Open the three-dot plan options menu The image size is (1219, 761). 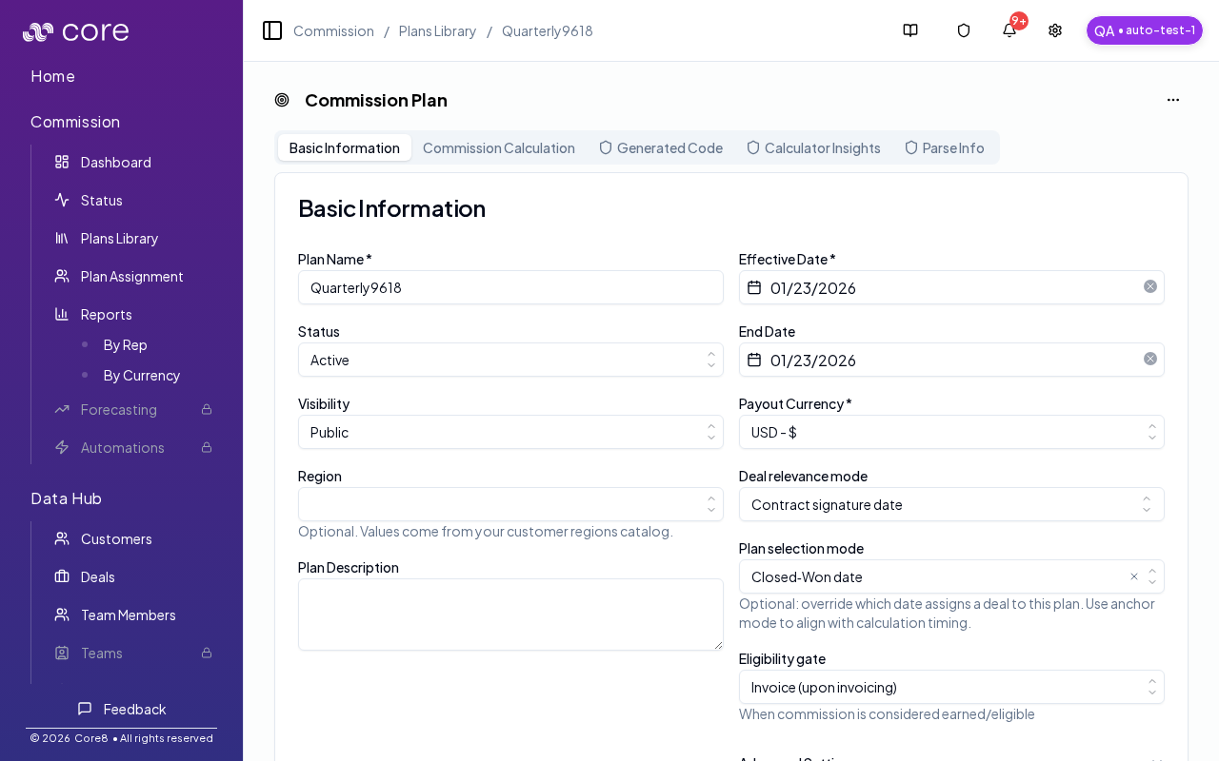(1173, 100)
